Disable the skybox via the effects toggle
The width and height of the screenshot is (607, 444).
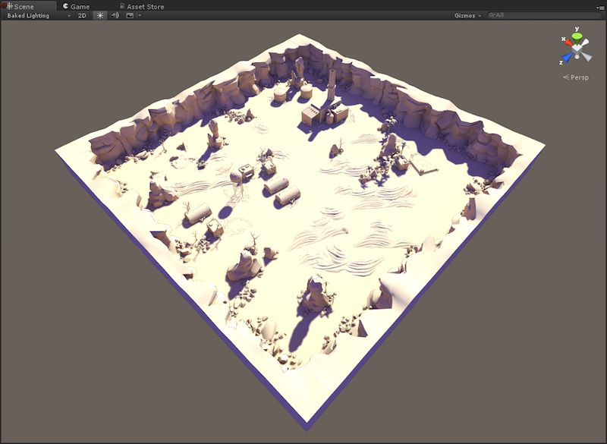(x=131, y=16)
